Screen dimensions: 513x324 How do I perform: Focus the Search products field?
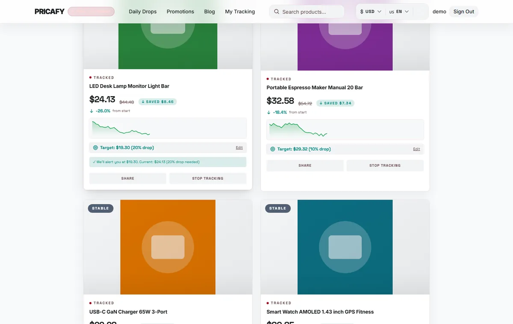307,12
